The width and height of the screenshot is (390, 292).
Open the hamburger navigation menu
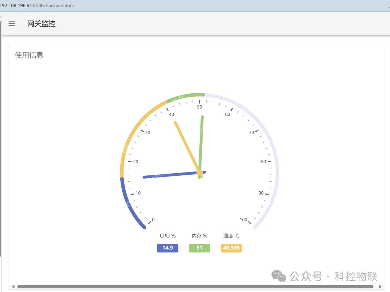tap(12, 24)
